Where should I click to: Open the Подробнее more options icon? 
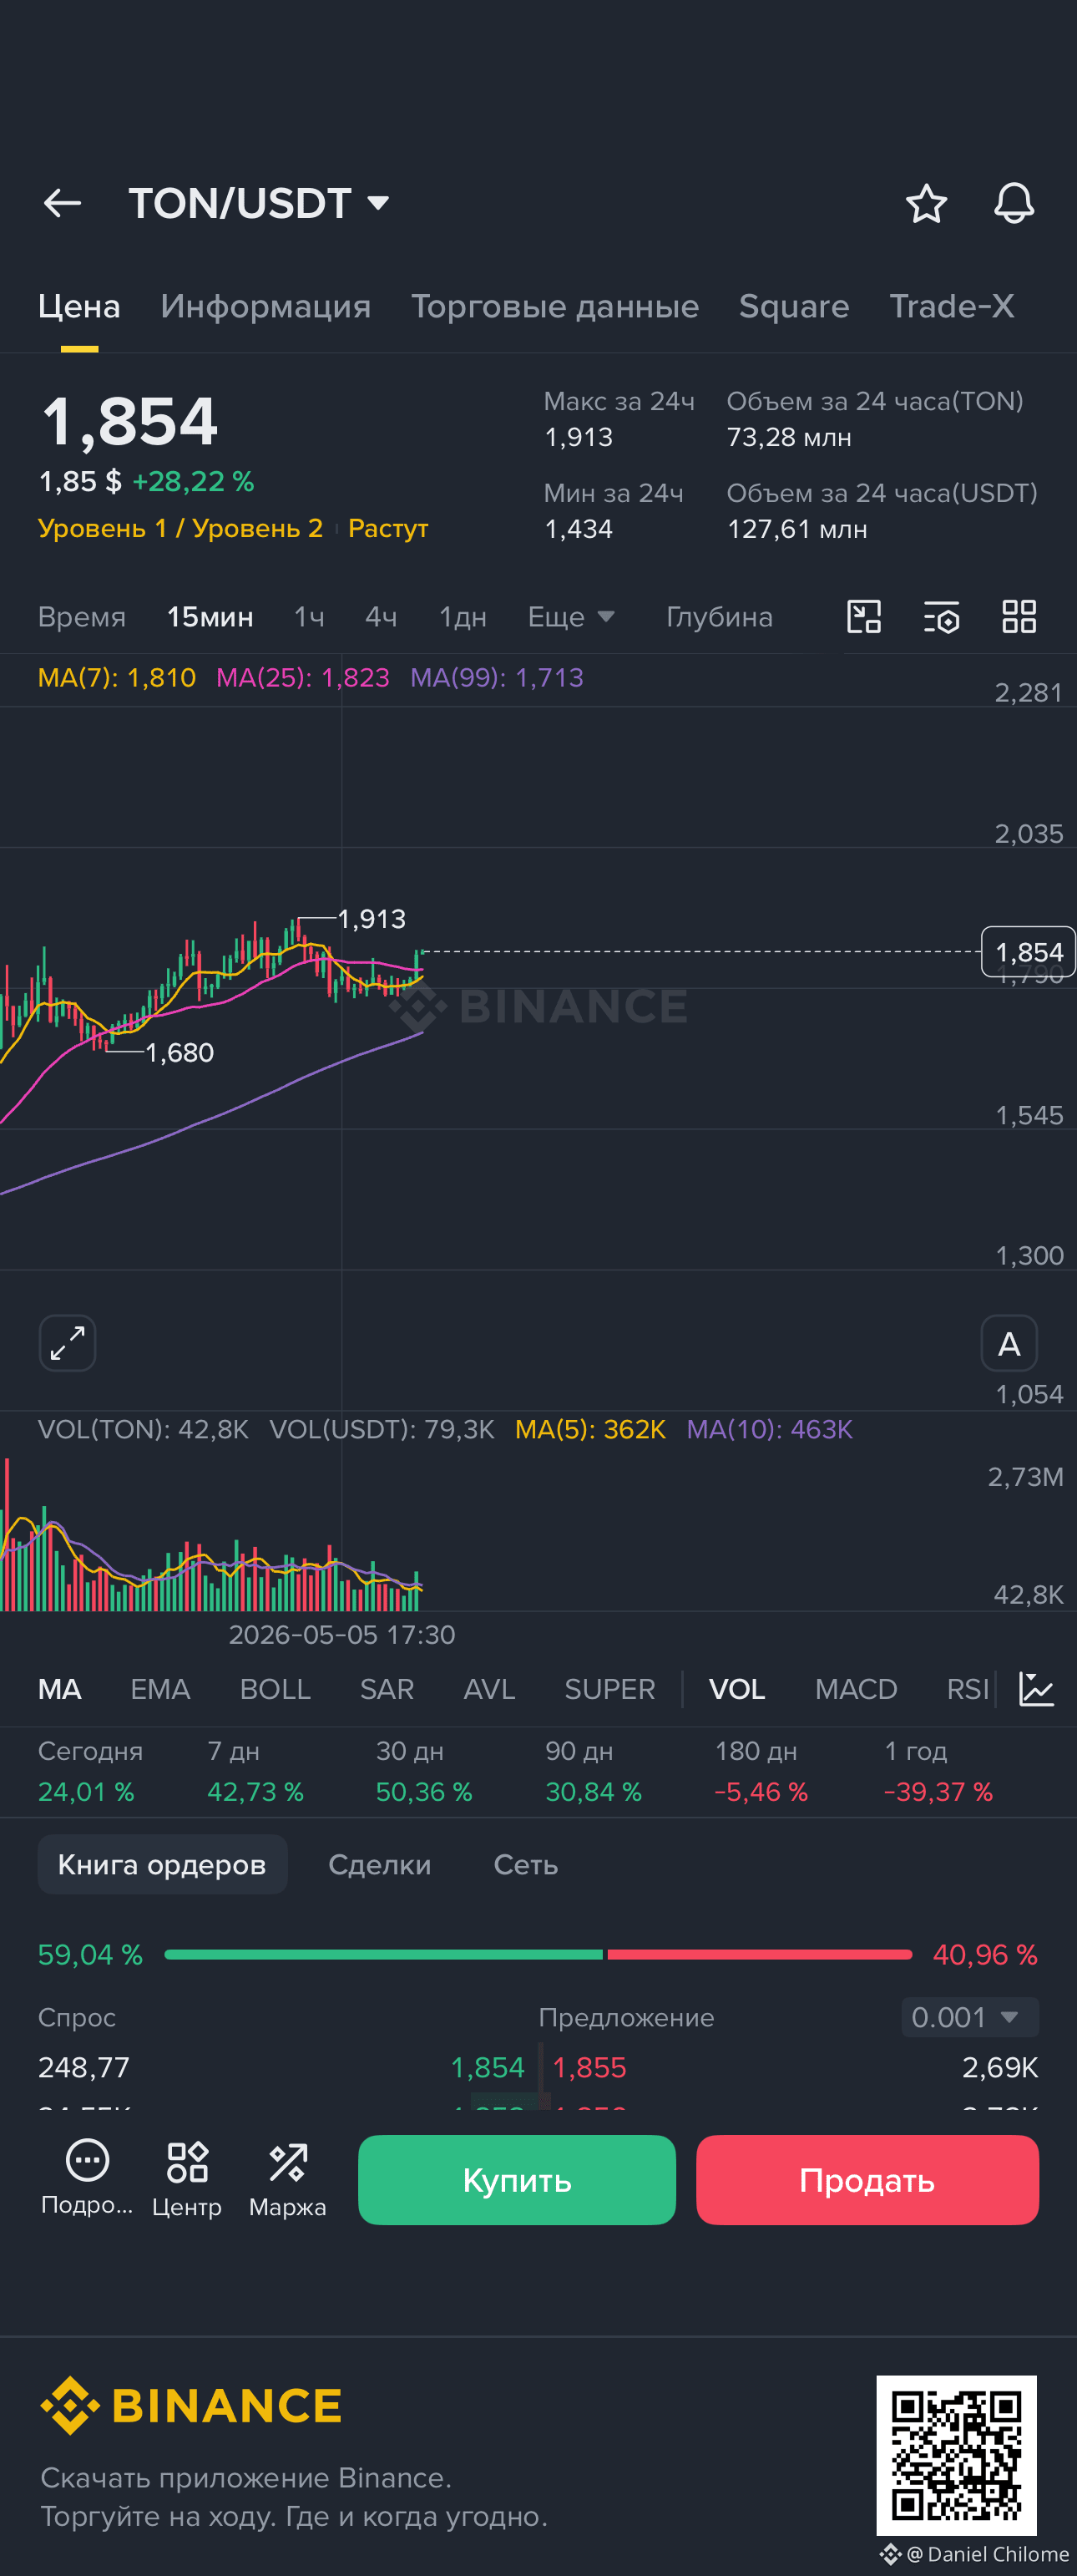tap(87, 2178)
